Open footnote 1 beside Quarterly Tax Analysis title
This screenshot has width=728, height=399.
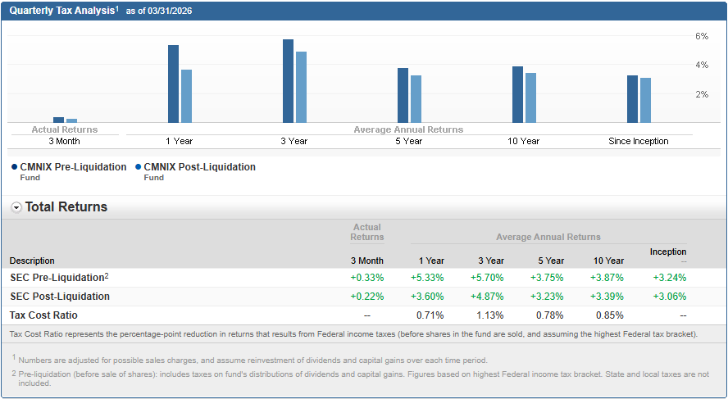tap(118, 10)
